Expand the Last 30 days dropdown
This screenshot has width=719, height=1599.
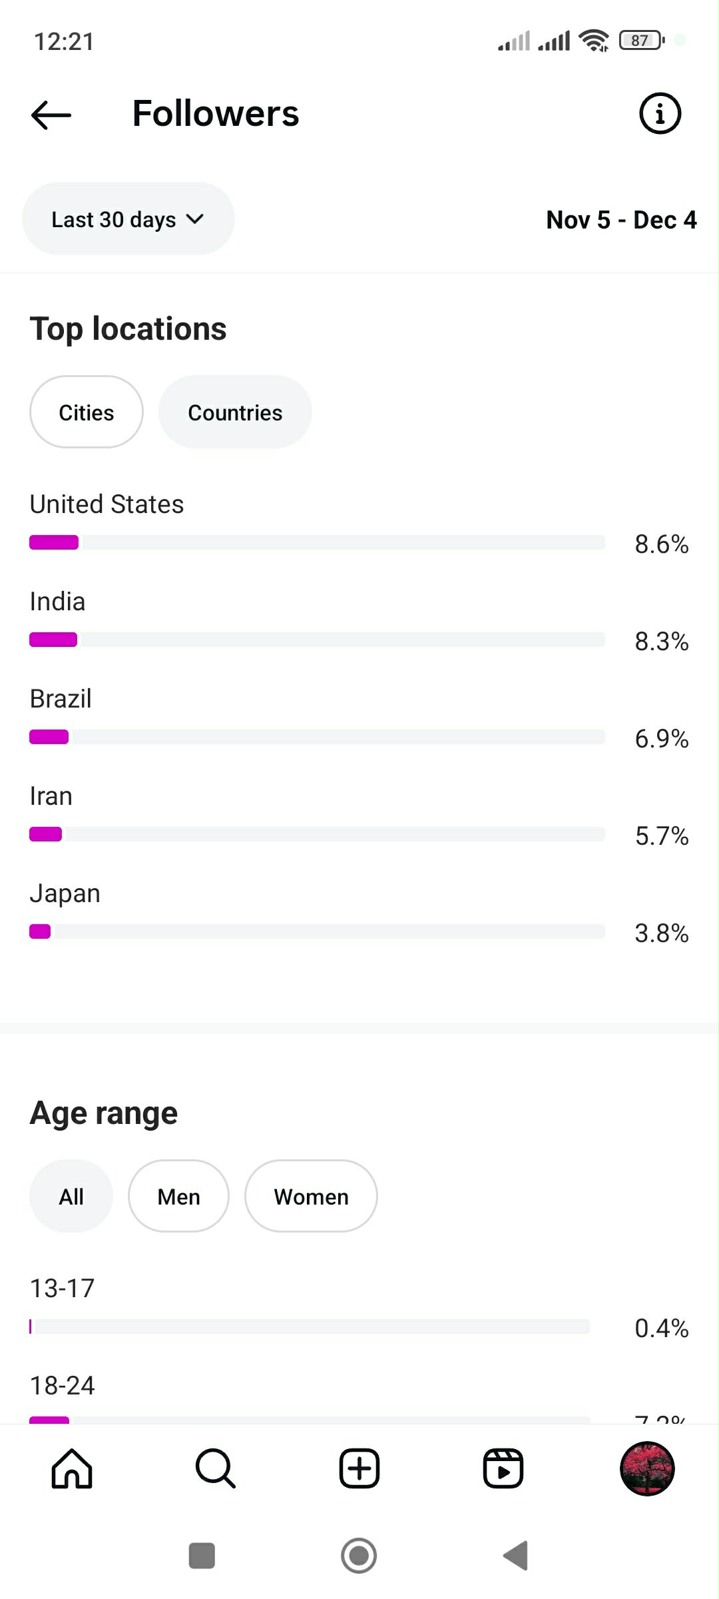(x=128, y=219)
